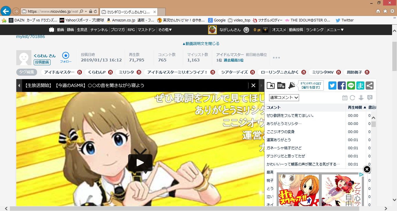Share video on LINE icon

(351, 86)
